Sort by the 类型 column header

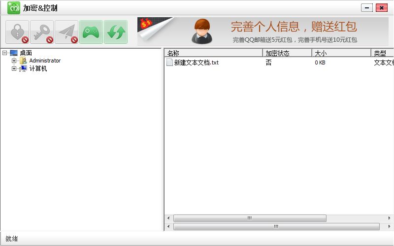(x=383, y=53)
